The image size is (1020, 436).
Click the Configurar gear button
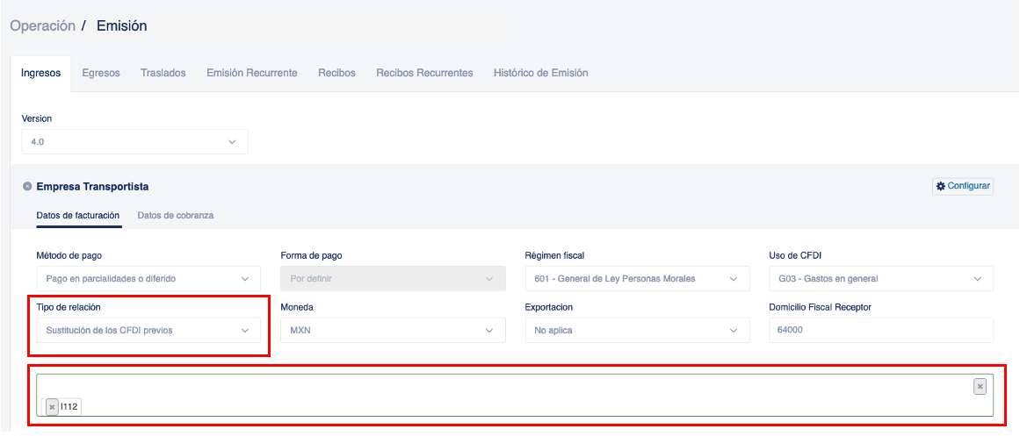(963, 186)
